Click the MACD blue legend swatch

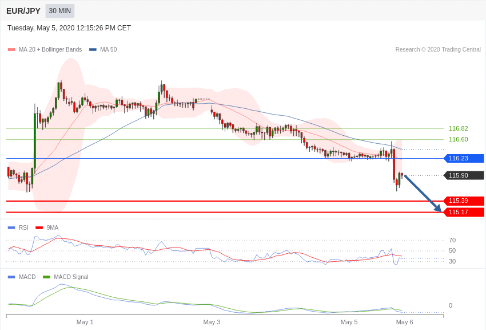coord(11,277)
